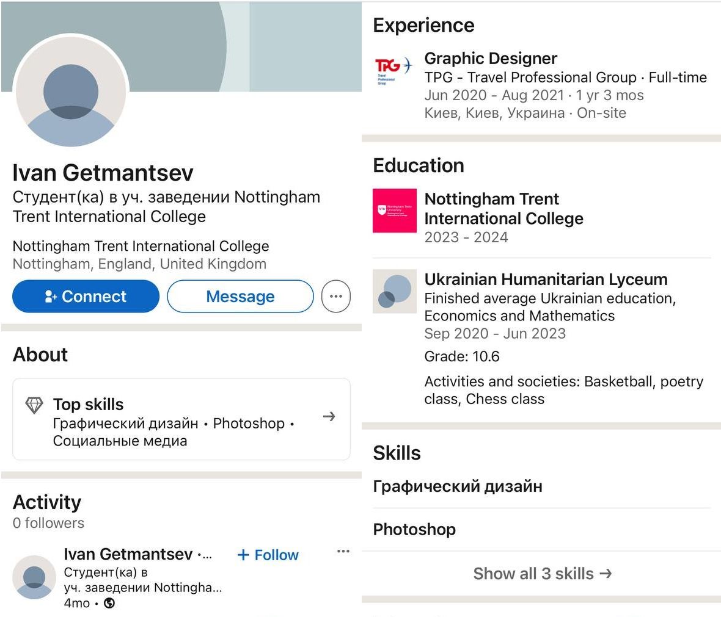Open the three-dot menu on Activity post
The height and width of the screenshot is (617, 721).
pyautogui.click(x=343, y=551)
